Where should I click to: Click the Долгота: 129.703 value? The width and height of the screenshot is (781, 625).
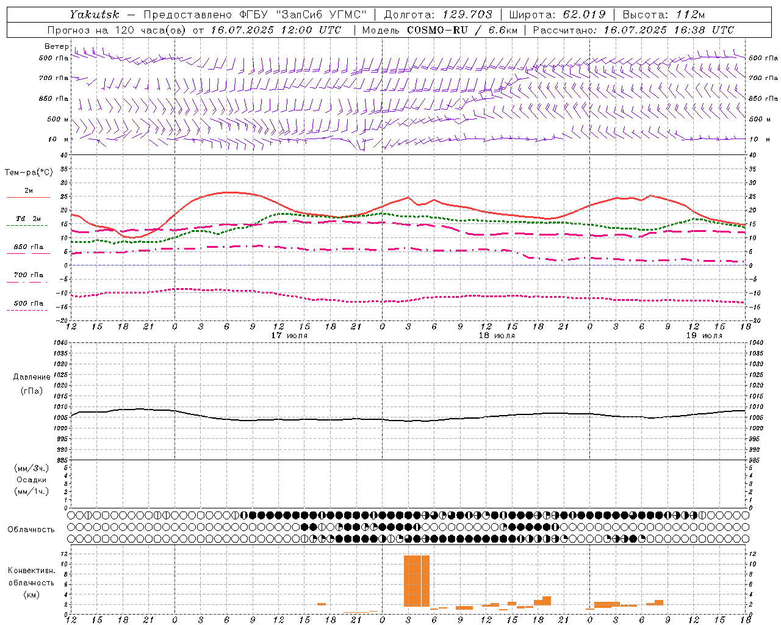point(438,15)
